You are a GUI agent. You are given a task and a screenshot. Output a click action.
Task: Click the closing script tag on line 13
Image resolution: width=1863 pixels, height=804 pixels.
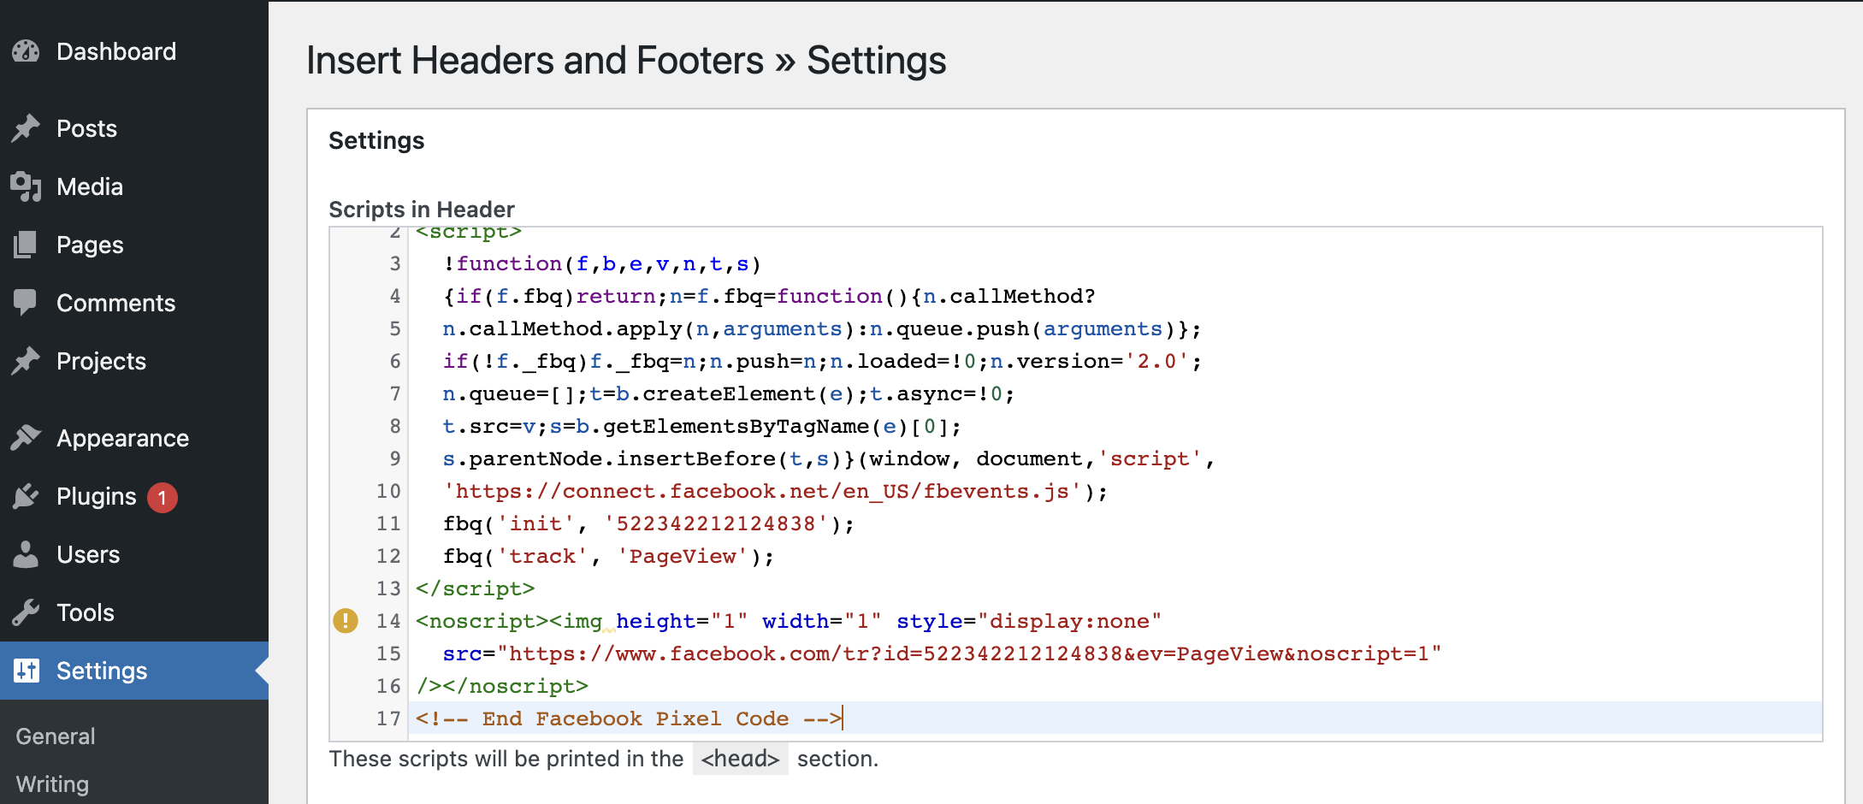point(475,588)
